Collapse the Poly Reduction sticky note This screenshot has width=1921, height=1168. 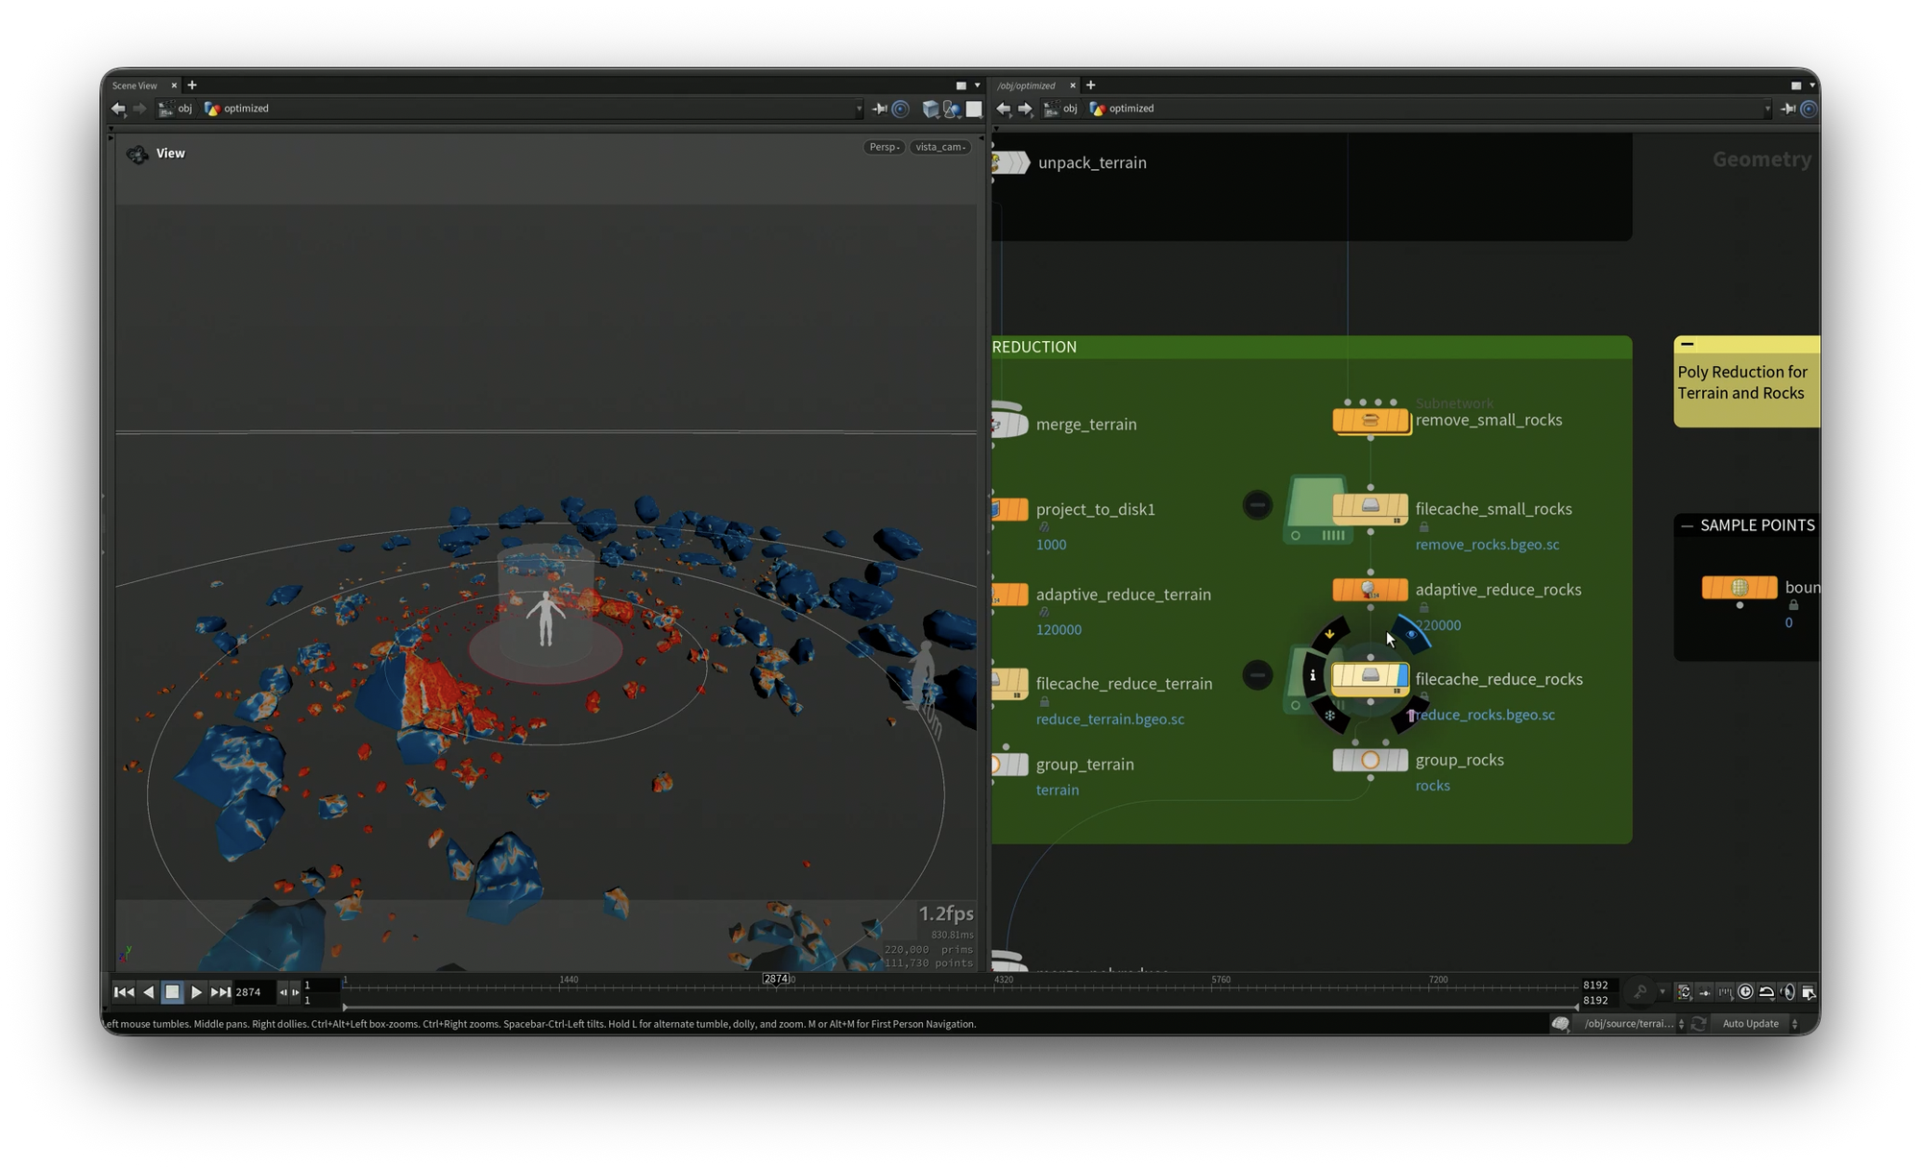1688,344
